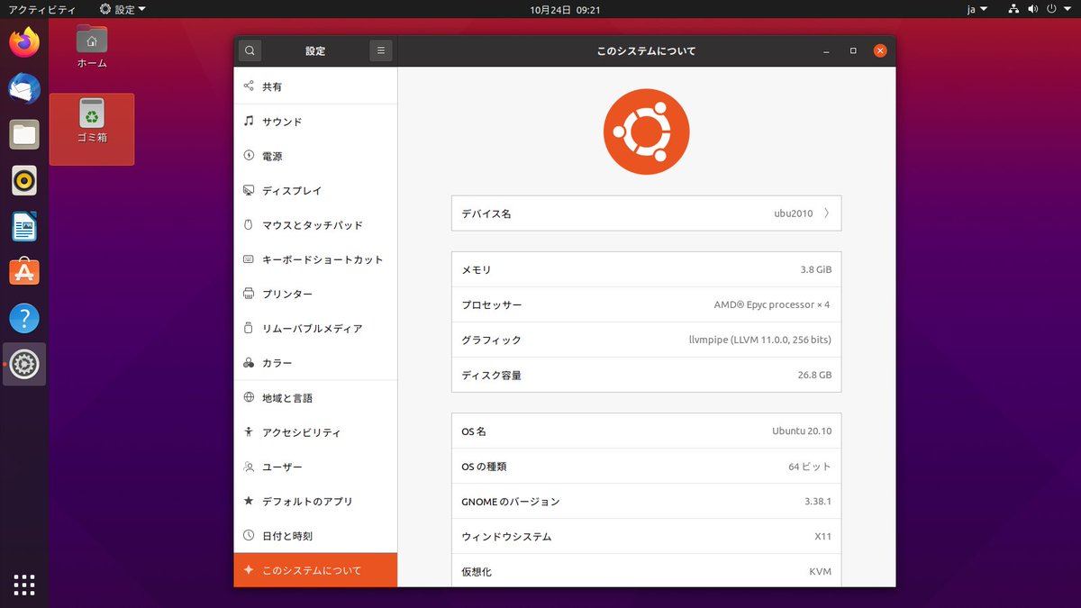Click the KVM virtualization value
1081x608 pixels.
click(821, 571)
